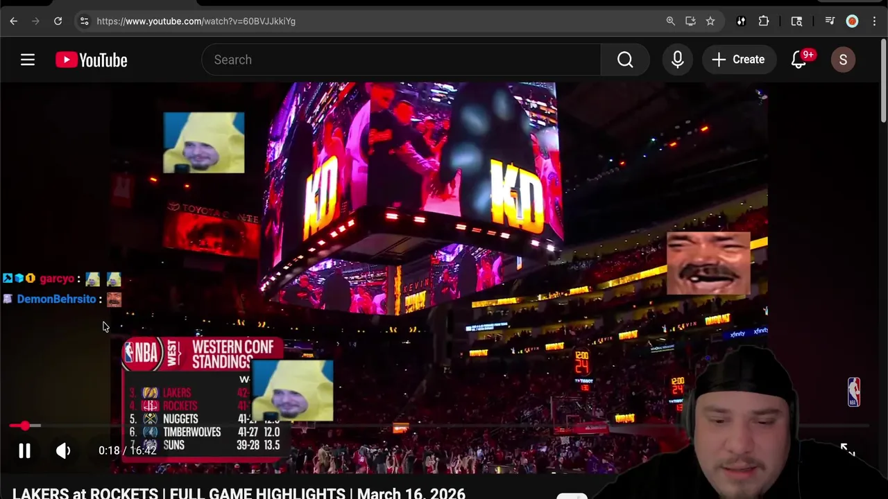Click Create button

[x=739, y=60]
